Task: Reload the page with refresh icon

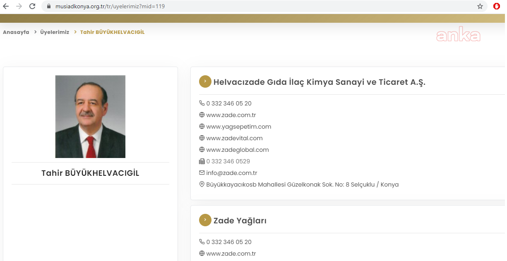Action: (x=32, y=7)
